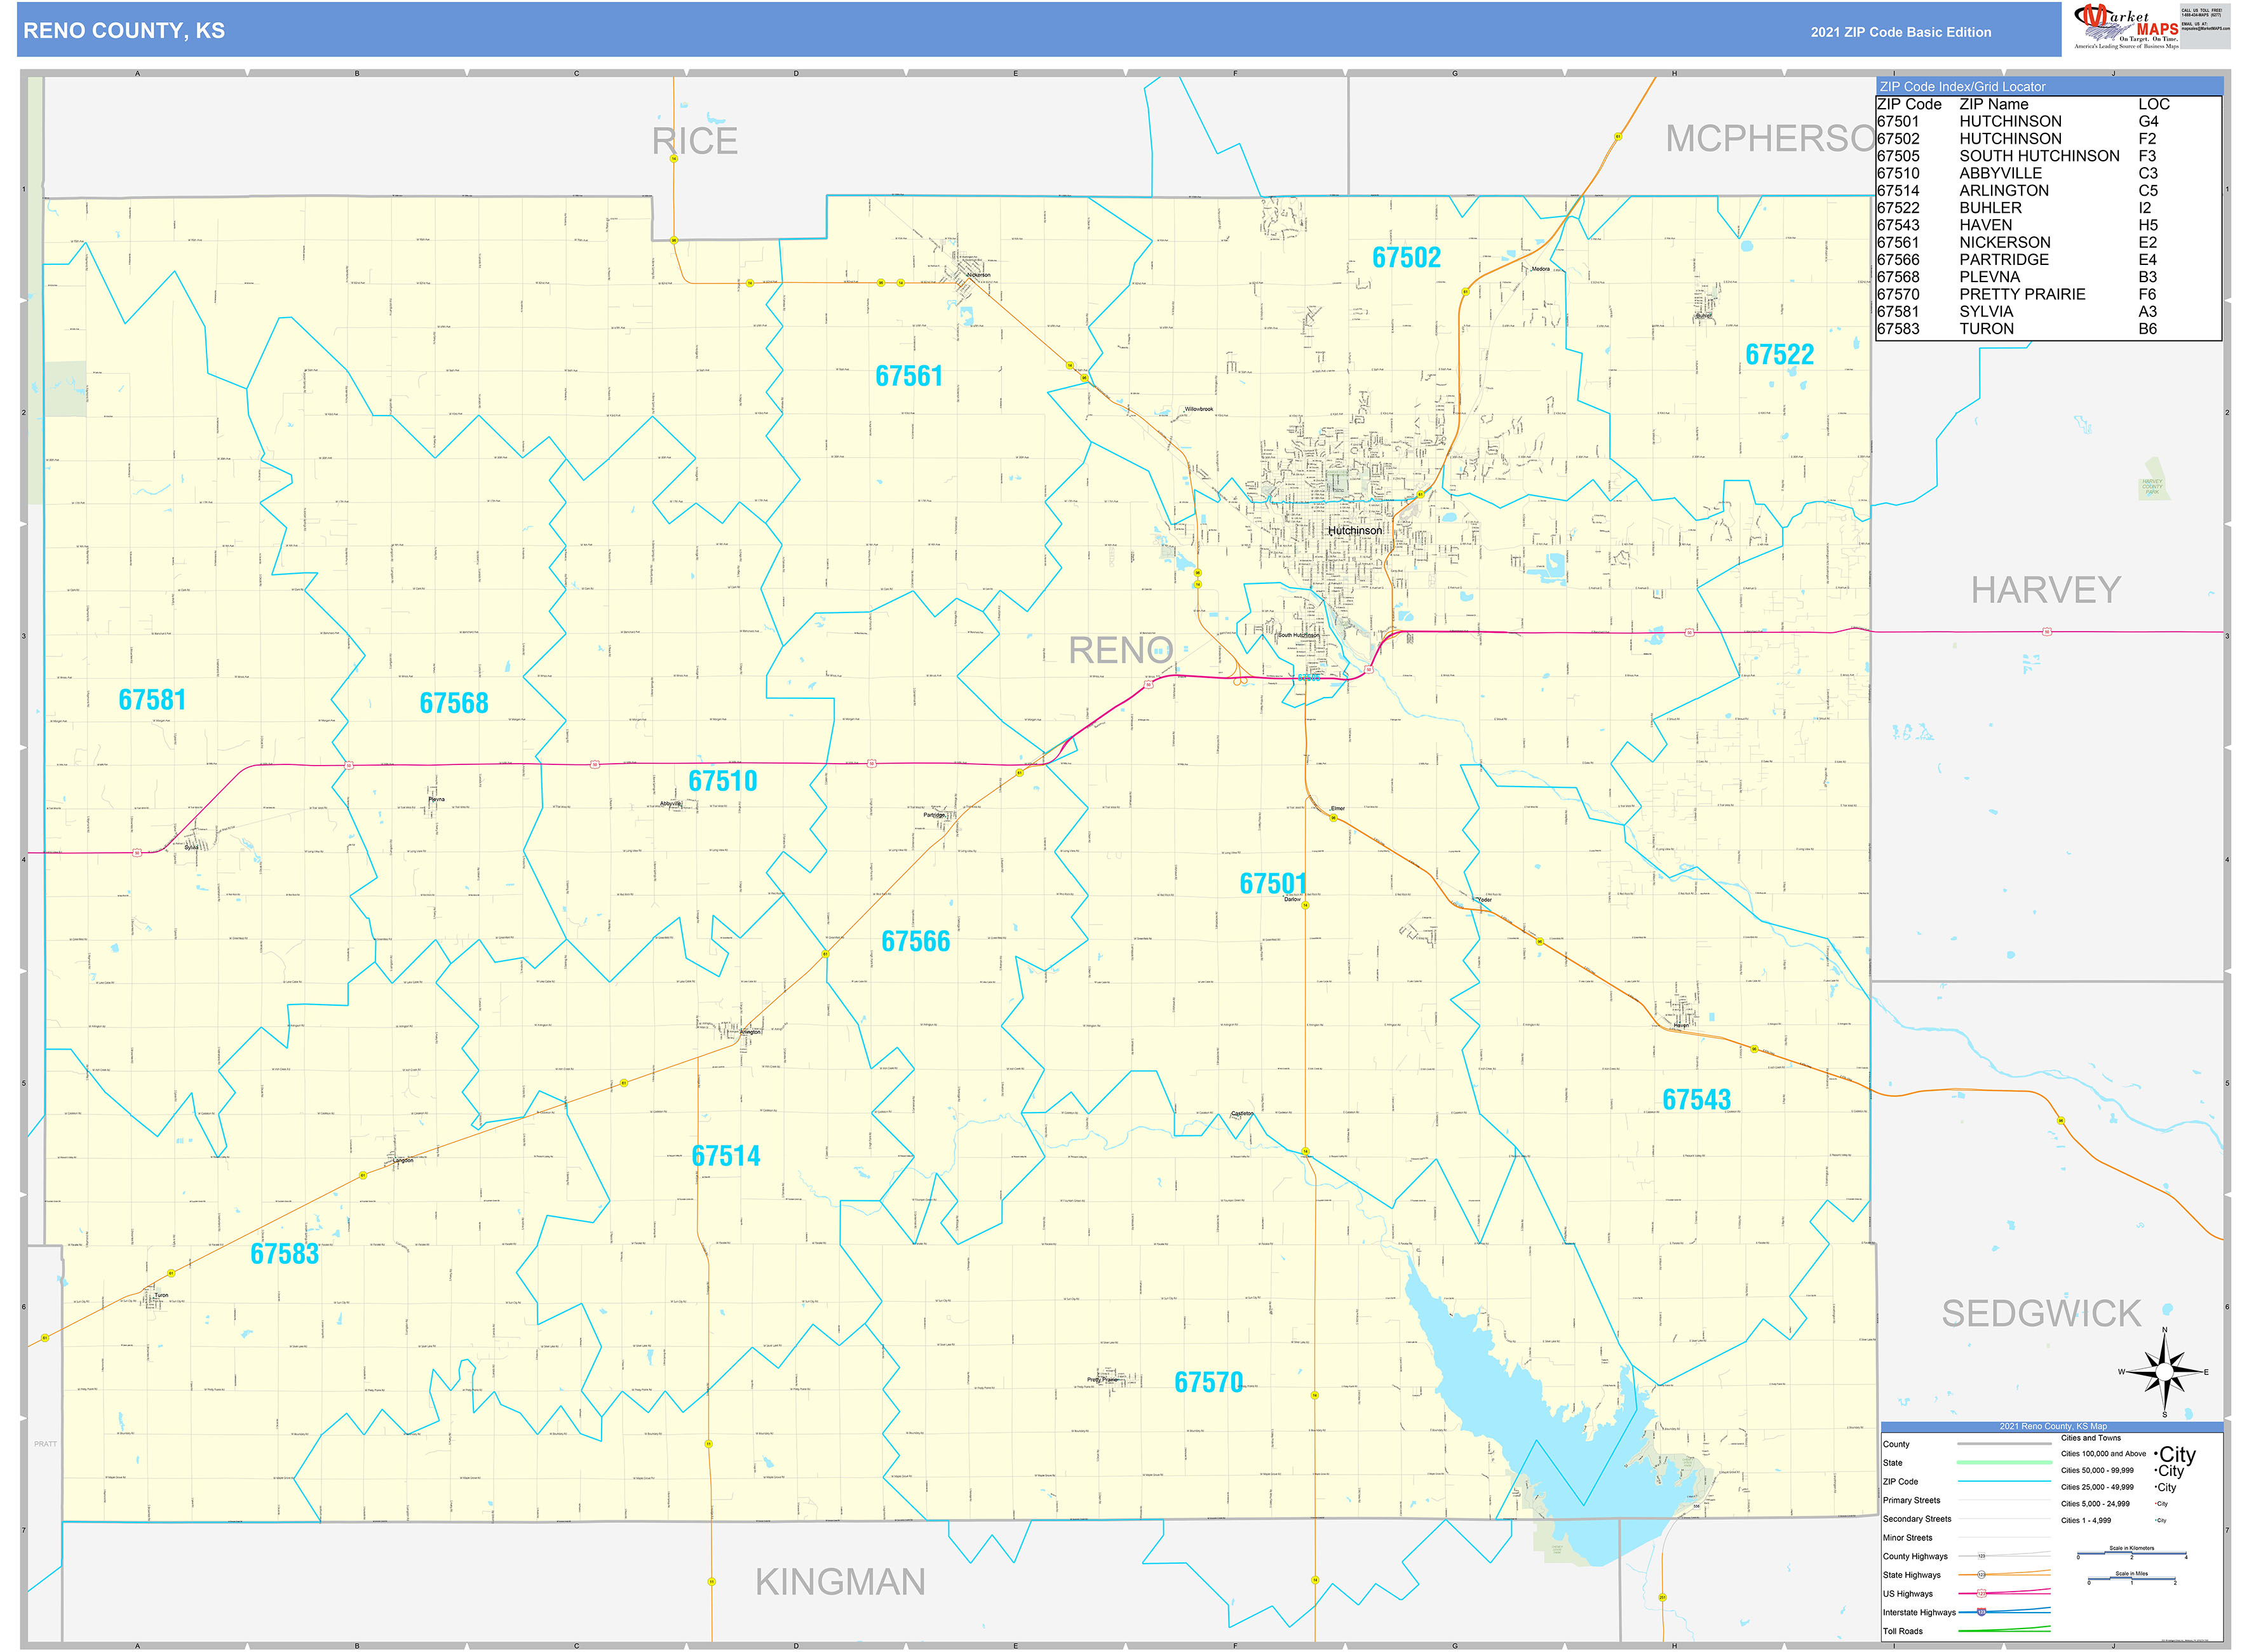Click the Scale in Miles bar
Viewport: 2242px width, 1652px height.
point(2131,1580)
